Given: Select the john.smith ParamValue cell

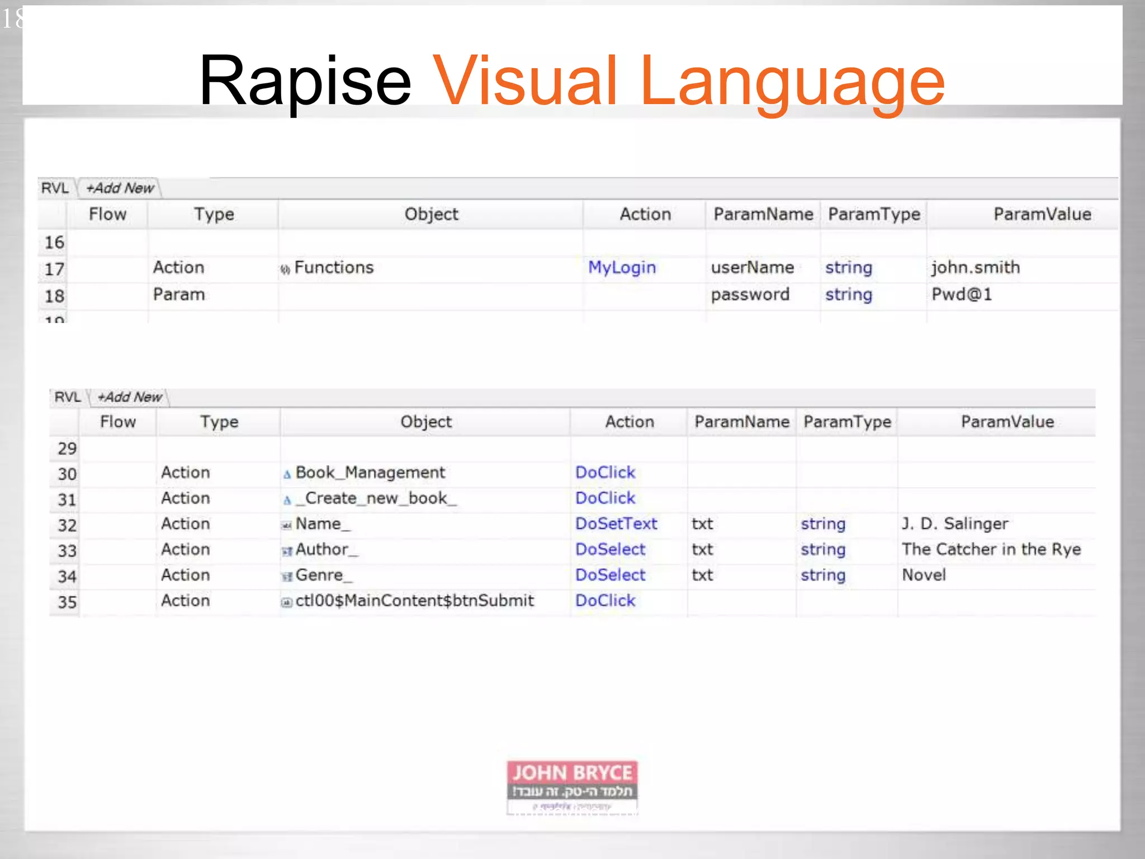Looking at the screenshot, I should (x=976, y=268).
